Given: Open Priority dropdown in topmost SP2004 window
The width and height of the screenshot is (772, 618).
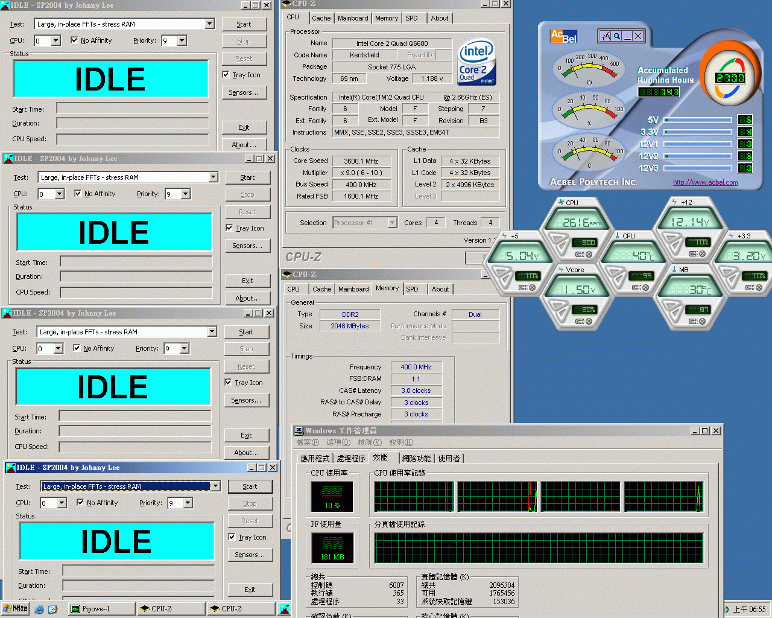Looking at the screenshot, I should click(x=182, y=41).
